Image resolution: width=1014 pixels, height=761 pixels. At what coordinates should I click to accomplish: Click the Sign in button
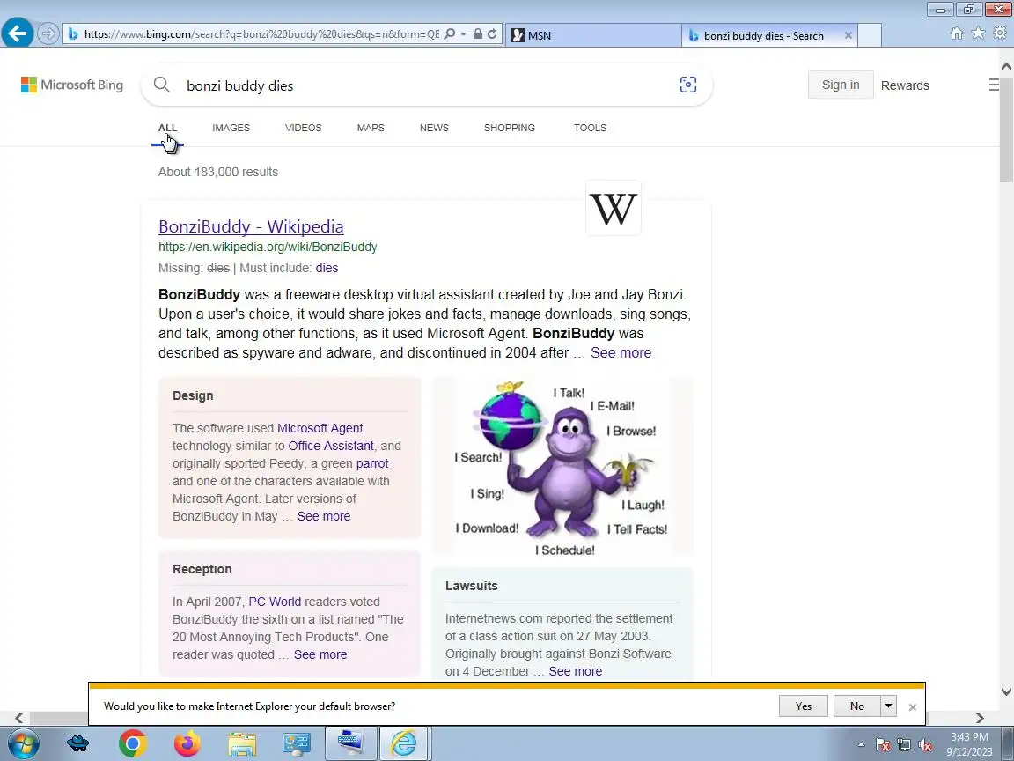point(840,85)
